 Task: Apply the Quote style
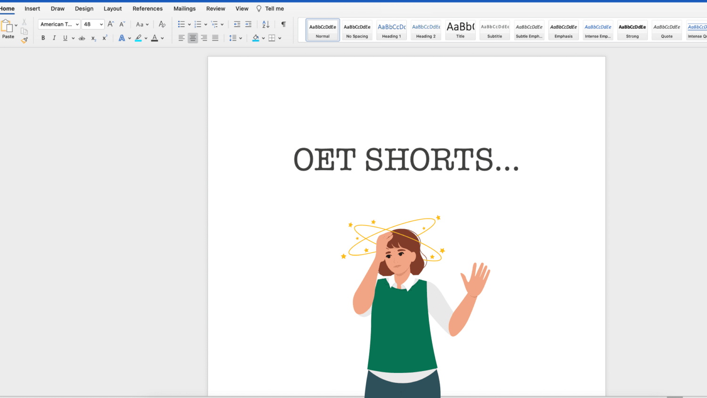pyautogui.click(x=667, y=30)
